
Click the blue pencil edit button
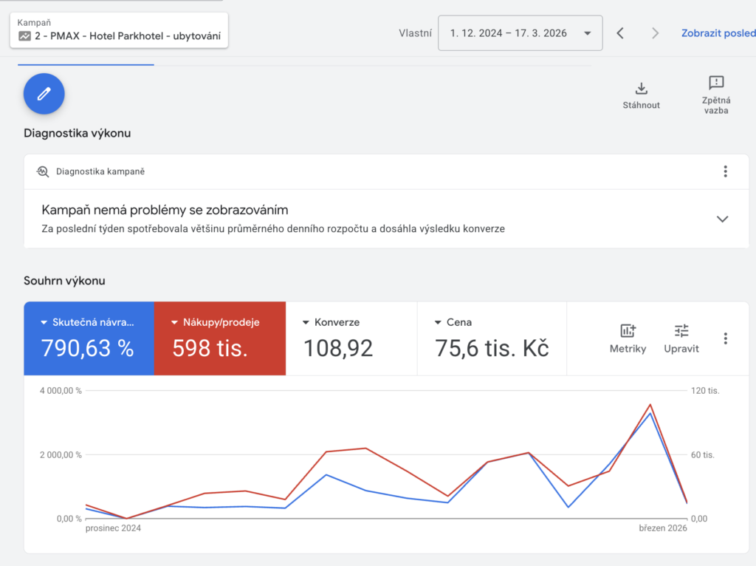[44, 94]
